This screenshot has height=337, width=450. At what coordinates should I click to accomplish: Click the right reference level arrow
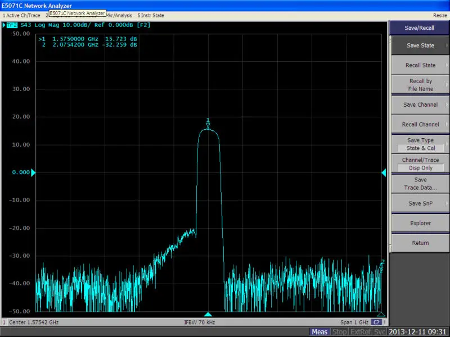pyautogui.click(x=384, y=172)
